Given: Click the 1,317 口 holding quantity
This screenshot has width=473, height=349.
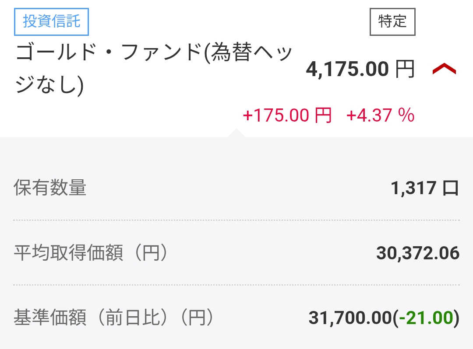Looking at the screenshot, I should (x=424, y=188).
